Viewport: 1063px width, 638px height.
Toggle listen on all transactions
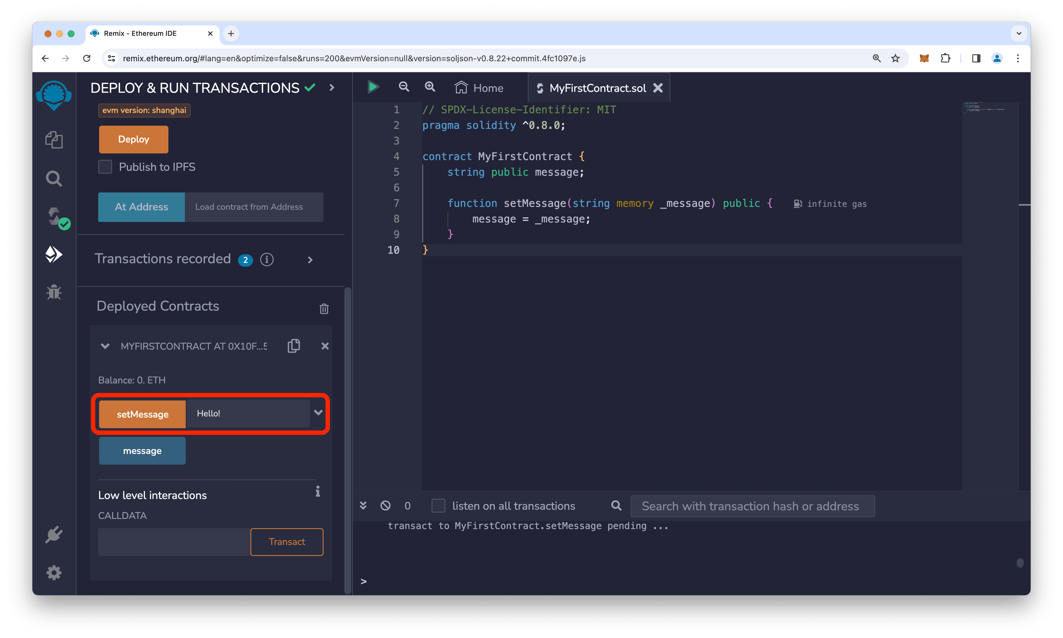click(x=438, y=506)
